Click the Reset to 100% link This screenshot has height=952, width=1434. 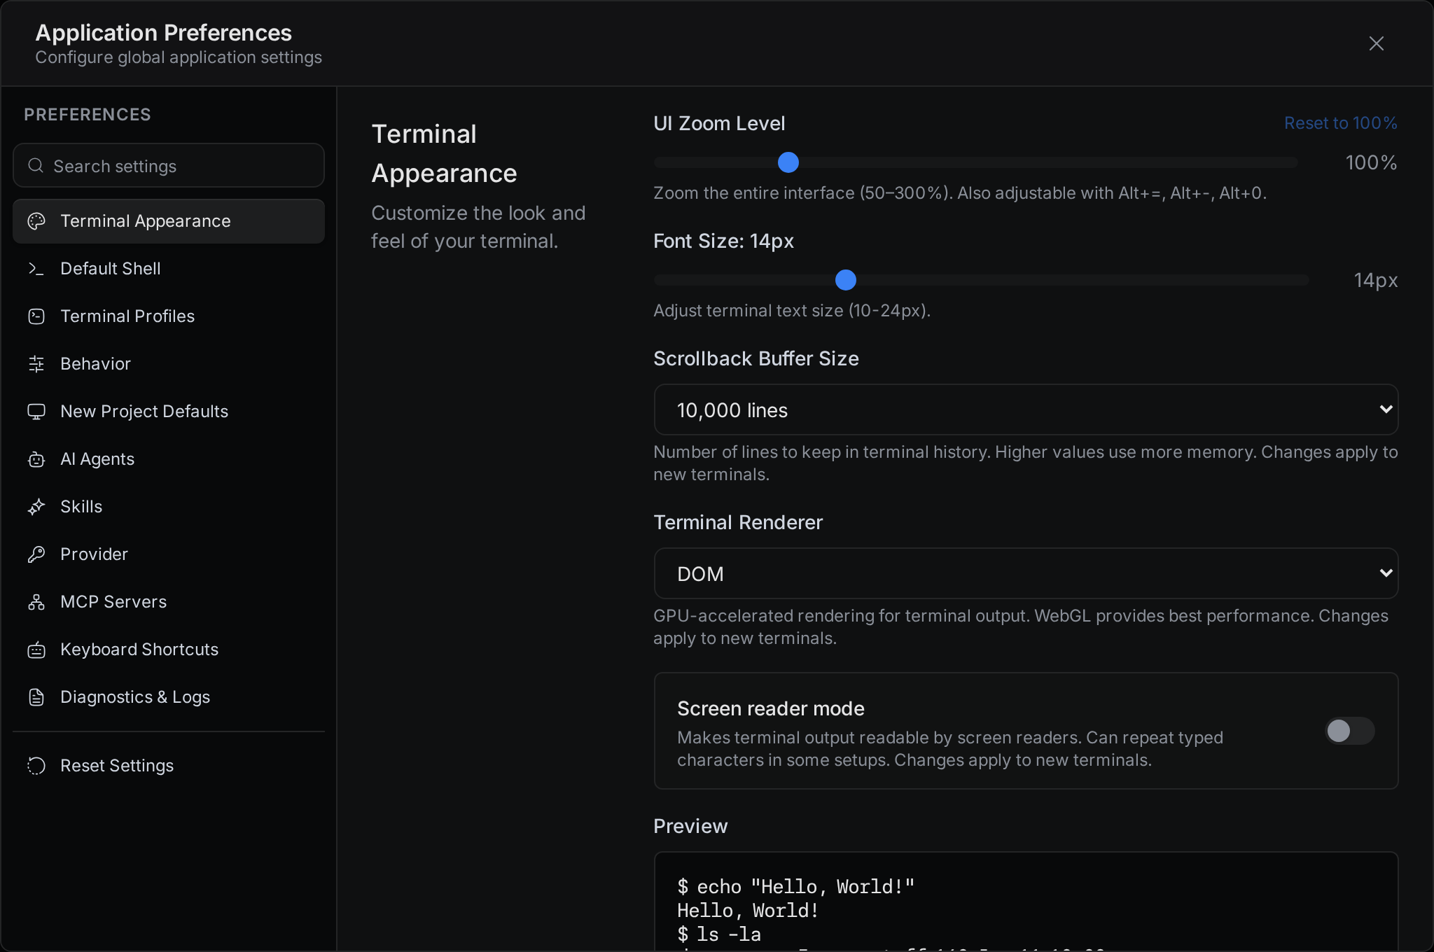pos(1340,123)
